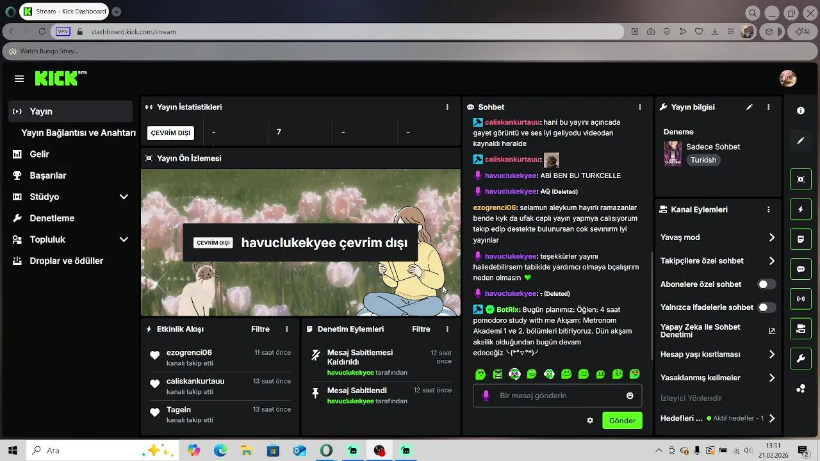820x461 pixels.
Task: Go to Başarılar in sidebar
Action: click(48, 175)
